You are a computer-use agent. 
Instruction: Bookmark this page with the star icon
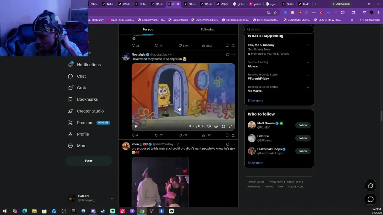(275, 13)
